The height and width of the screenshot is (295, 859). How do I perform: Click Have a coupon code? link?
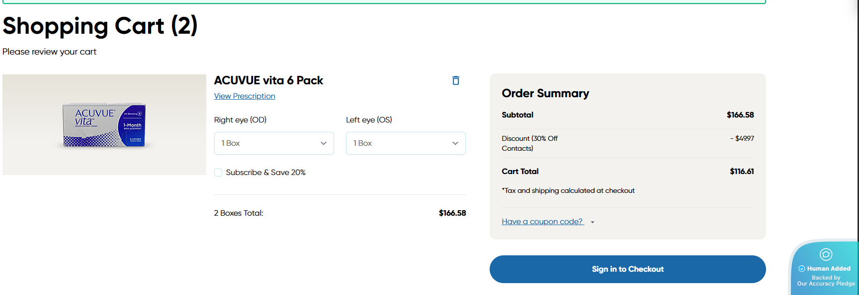[542, 222]
